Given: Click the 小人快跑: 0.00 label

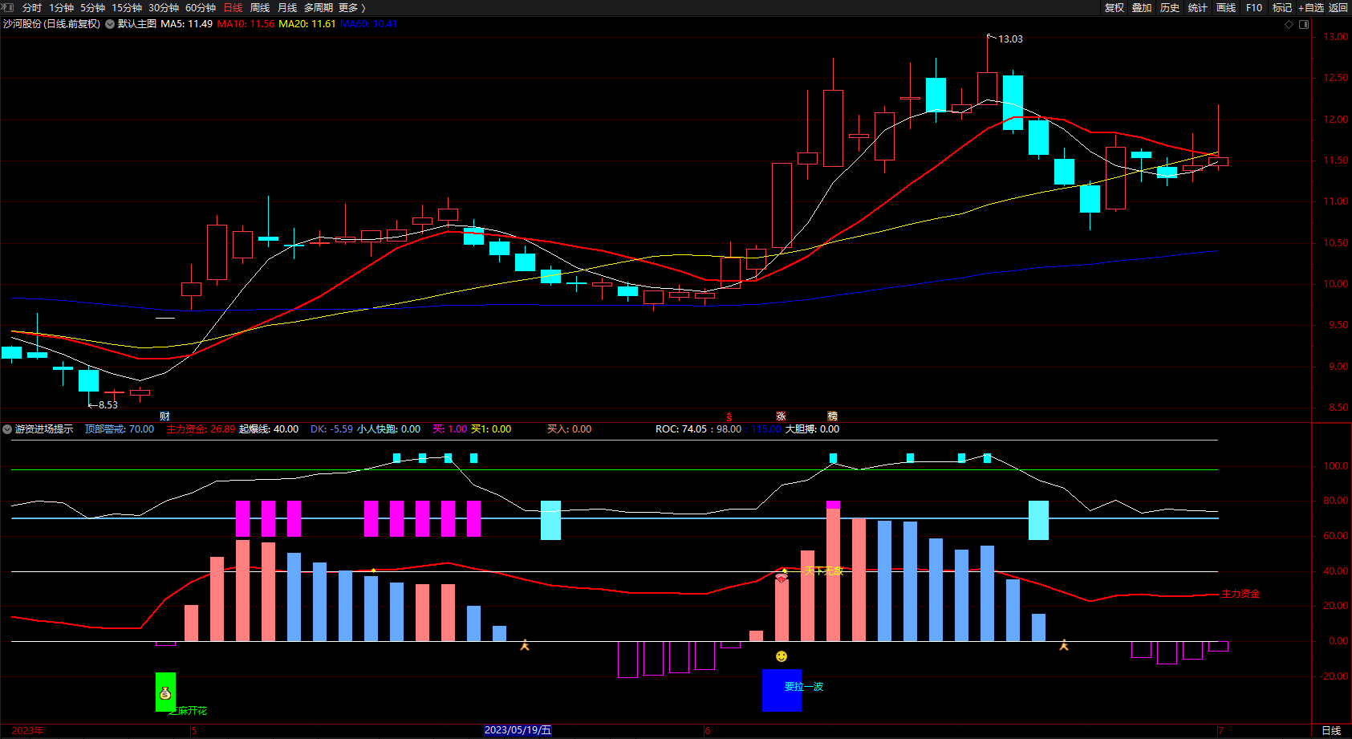Looking at the screenshot, I should (388, 429).
